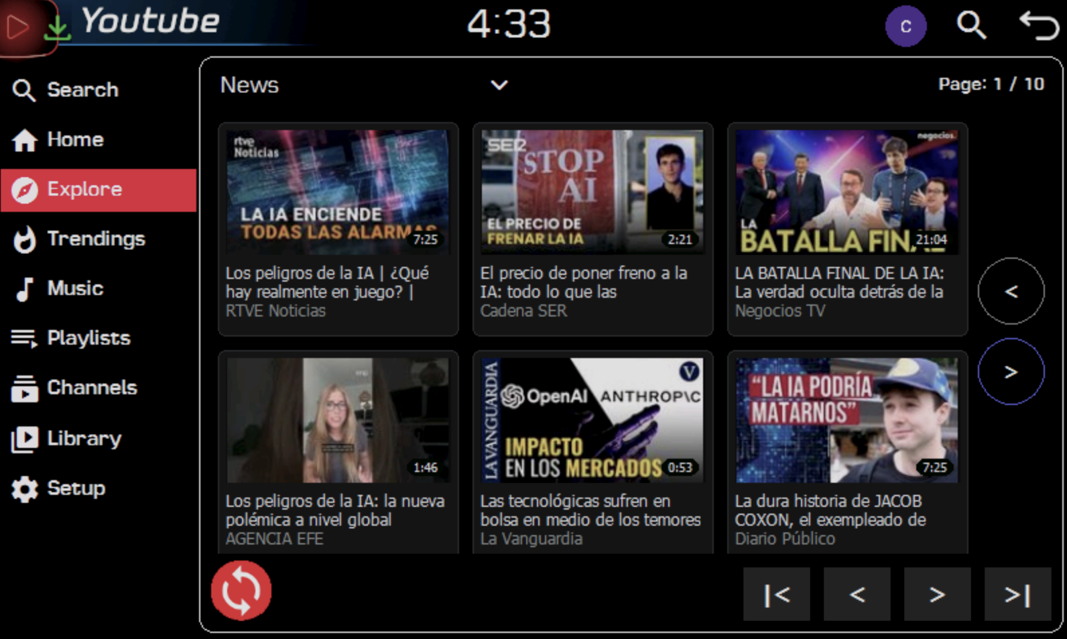Click the red refresh button
The image size is (1067, 639).
click(241, 590)
